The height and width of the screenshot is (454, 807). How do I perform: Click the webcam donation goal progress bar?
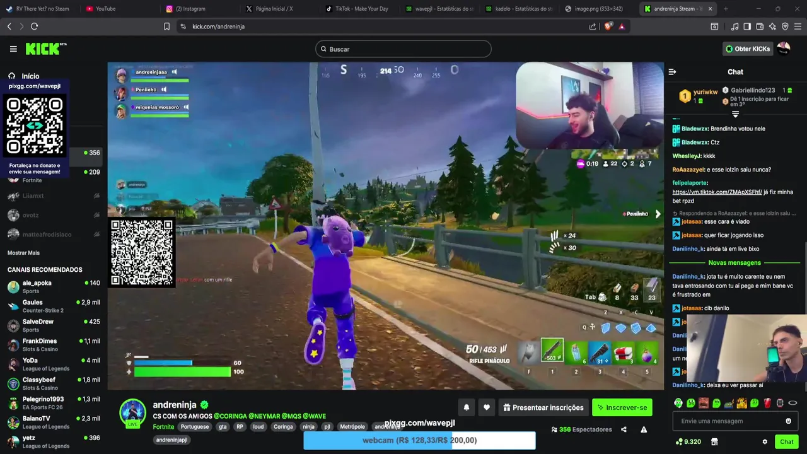(x=419, y=440)
